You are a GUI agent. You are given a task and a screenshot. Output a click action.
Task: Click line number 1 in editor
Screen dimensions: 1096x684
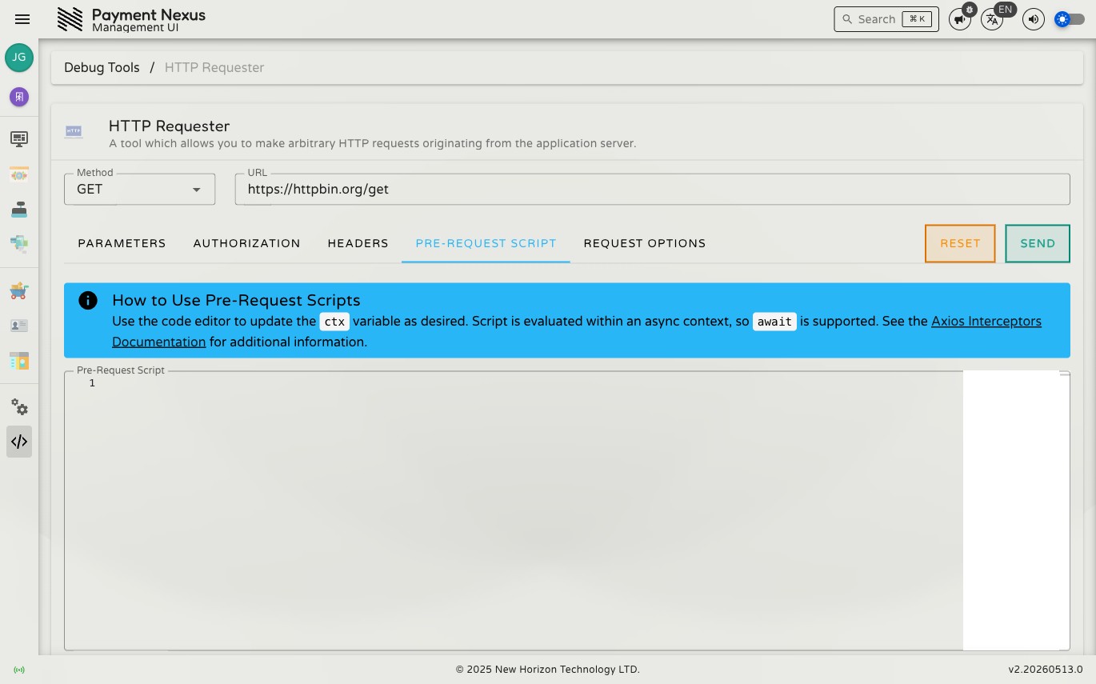[92, 383]
